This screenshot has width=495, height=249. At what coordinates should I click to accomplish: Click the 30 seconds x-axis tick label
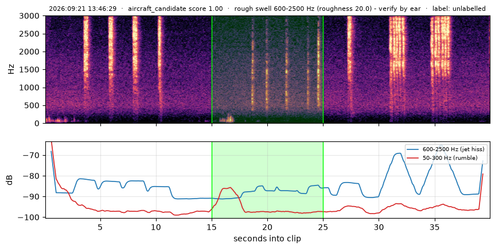[x=379, y=227]
